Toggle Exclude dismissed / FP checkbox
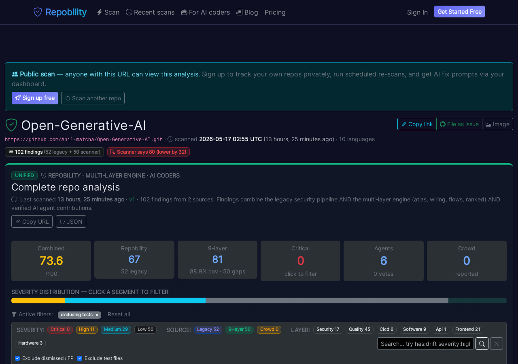This screenshot has width=518, height=364. point(17,358)
